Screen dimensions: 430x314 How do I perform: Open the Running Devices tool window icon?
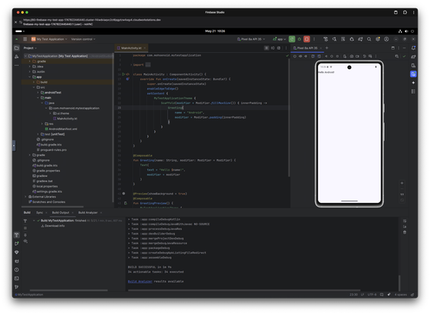pyautogui.click(x=413, y=74)
